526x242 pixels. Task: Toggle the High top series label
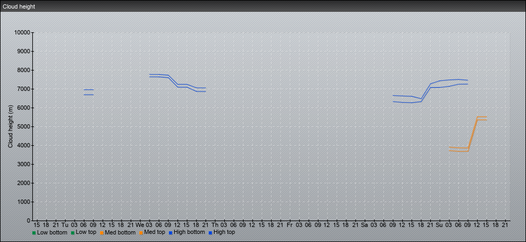(224, 232)
